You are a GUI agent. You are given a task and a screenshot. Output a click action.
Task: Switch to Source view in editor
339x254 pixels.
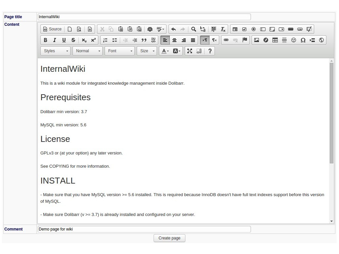pyautogui.click(x=52, y=29)
